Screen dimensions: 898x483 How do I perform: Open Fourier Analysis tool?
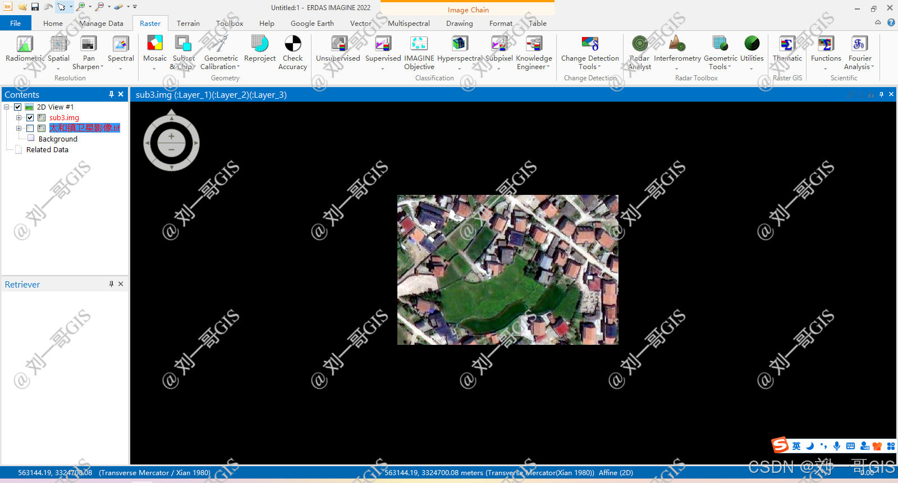click(x=859, y=52)
